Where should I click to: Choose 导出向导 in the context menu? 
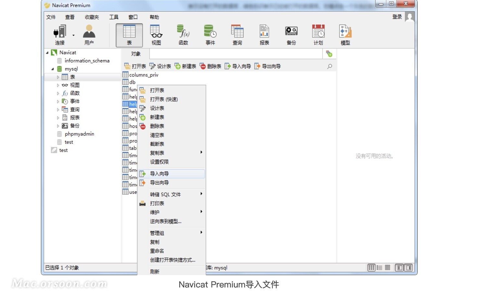coord(172,183)
